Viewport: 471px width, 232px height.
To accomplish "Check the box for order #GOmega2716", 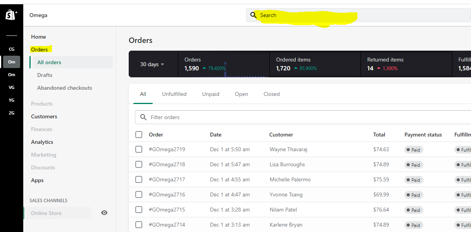I will point(139,194).
